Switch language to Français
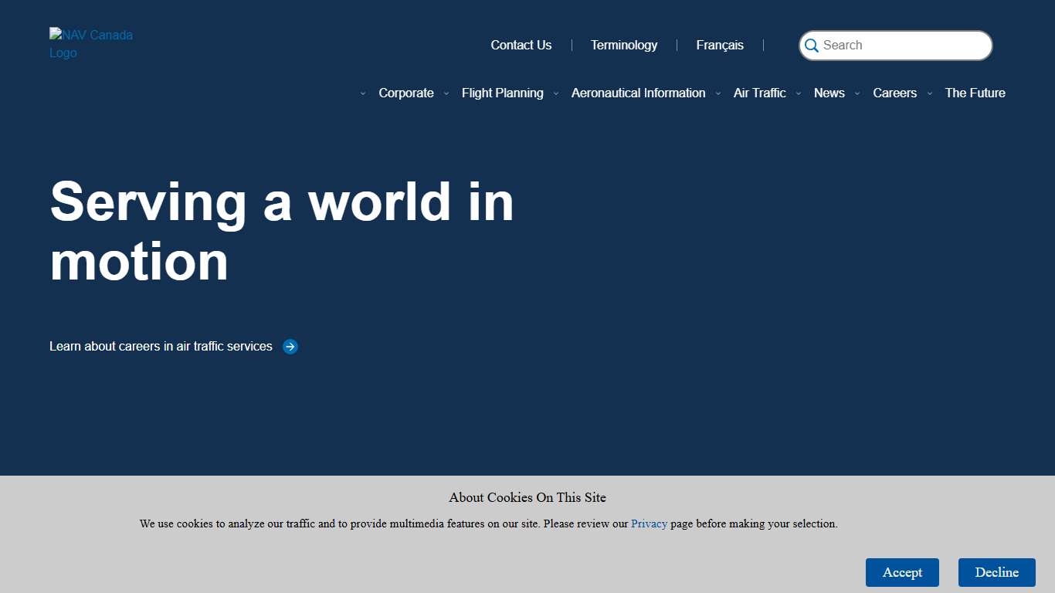 click(720, 45)
